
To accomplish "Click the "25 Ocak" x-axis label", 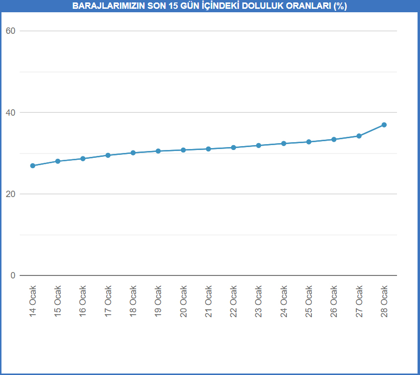I will click(x=309, y=301).
